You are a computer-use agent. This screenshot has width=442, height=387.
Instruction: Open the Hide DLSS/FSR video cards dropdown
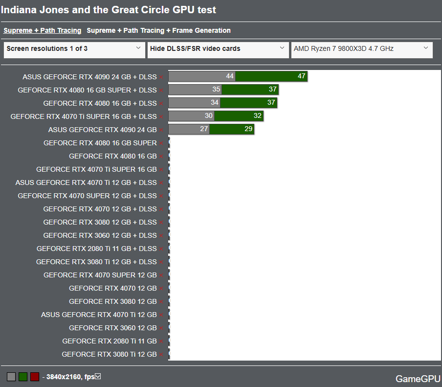[x=218, y=49]
